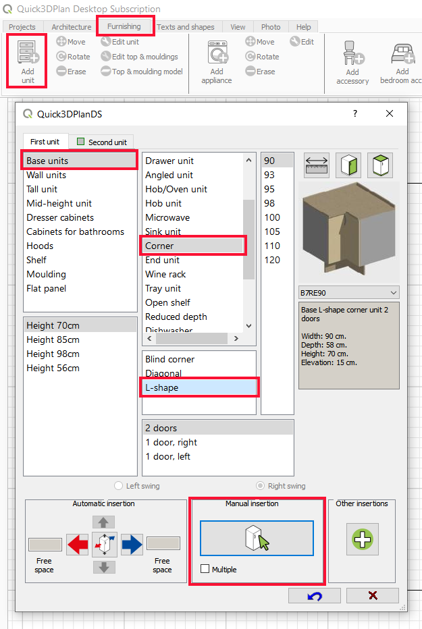Switch to the Second unit tab
Viewport: 422px width, 629px height.
[x=102, y=142]
